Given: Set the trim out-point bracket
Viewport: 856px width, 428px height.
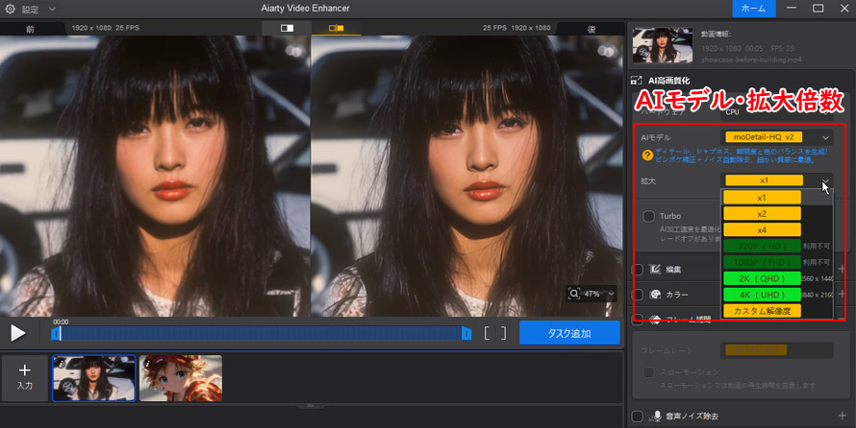Looking at the screenshot, I should [x=503, y=333].
